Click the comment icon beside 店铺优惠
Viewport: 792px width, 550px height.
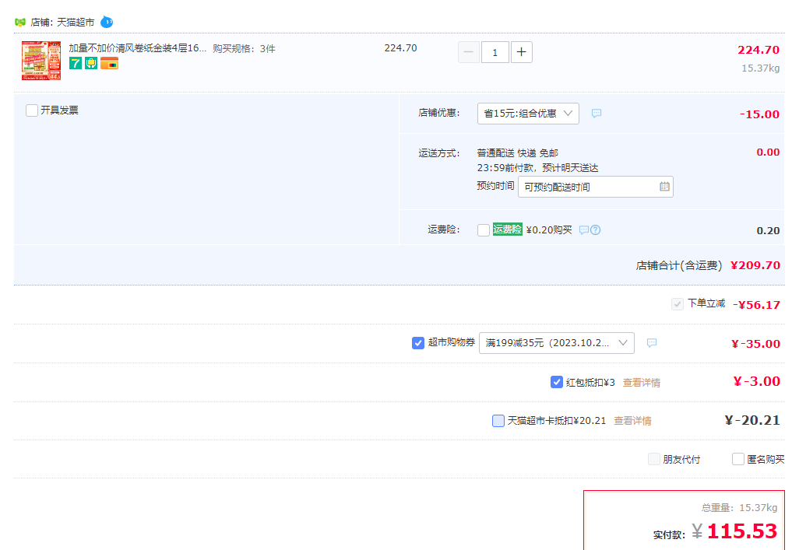(597, 114)
